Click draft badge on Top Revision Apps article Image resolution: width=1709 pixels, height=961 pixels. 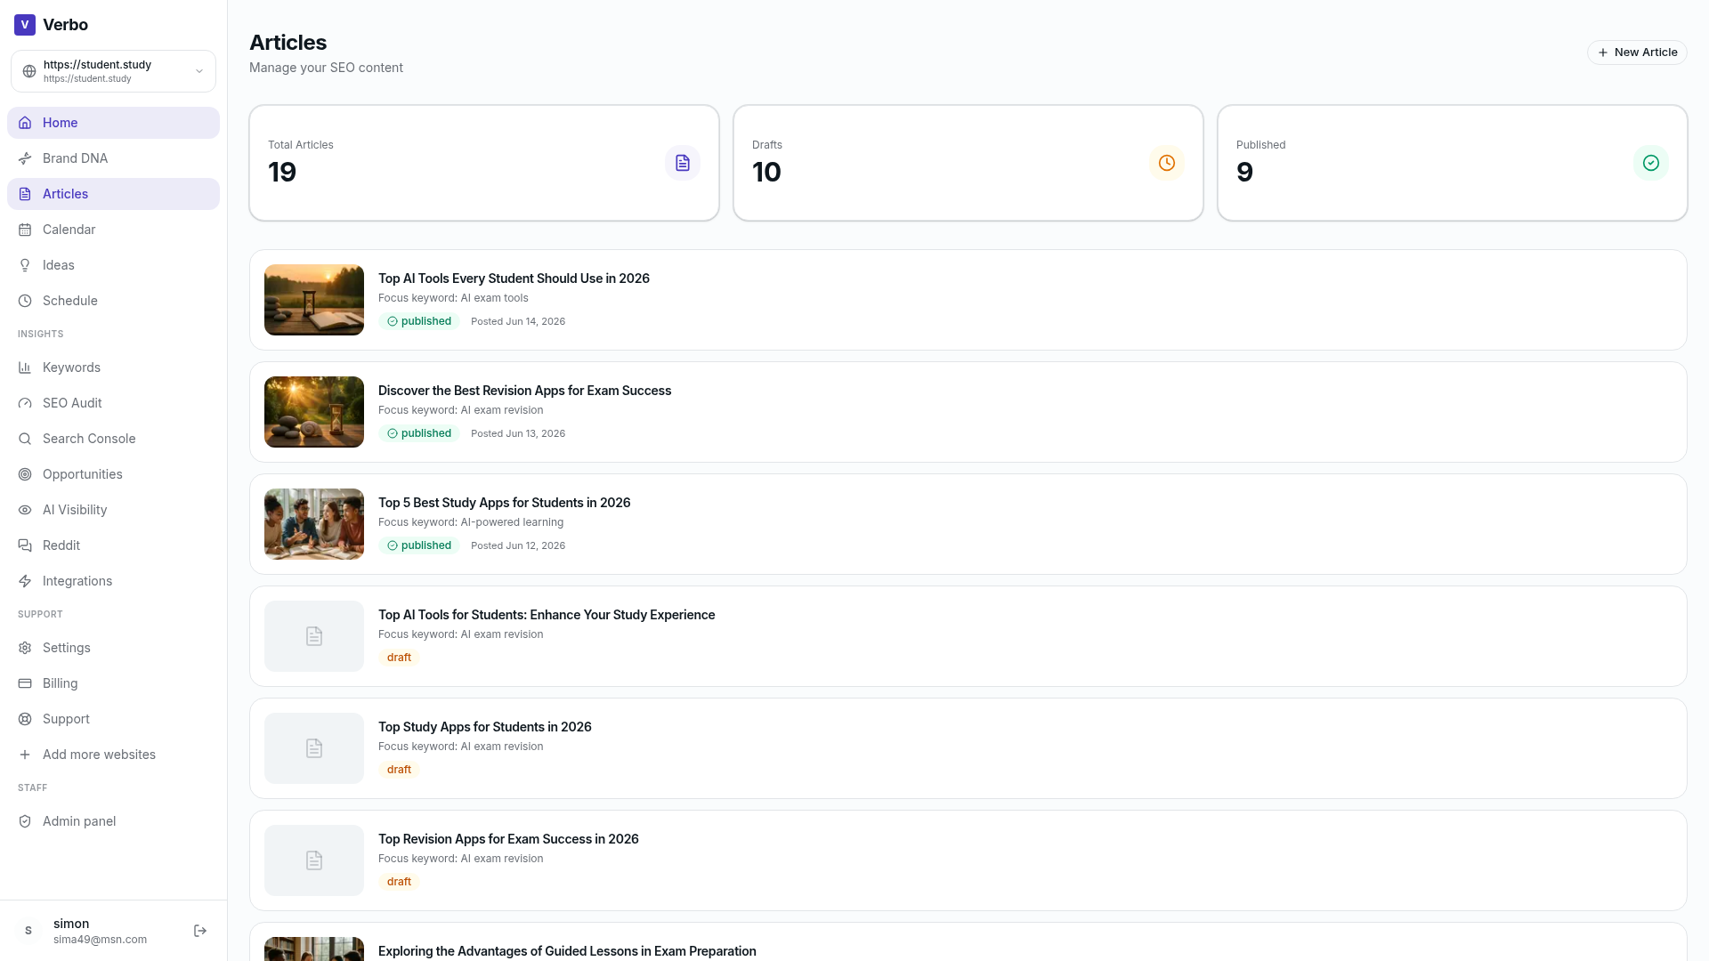(399, 882)
